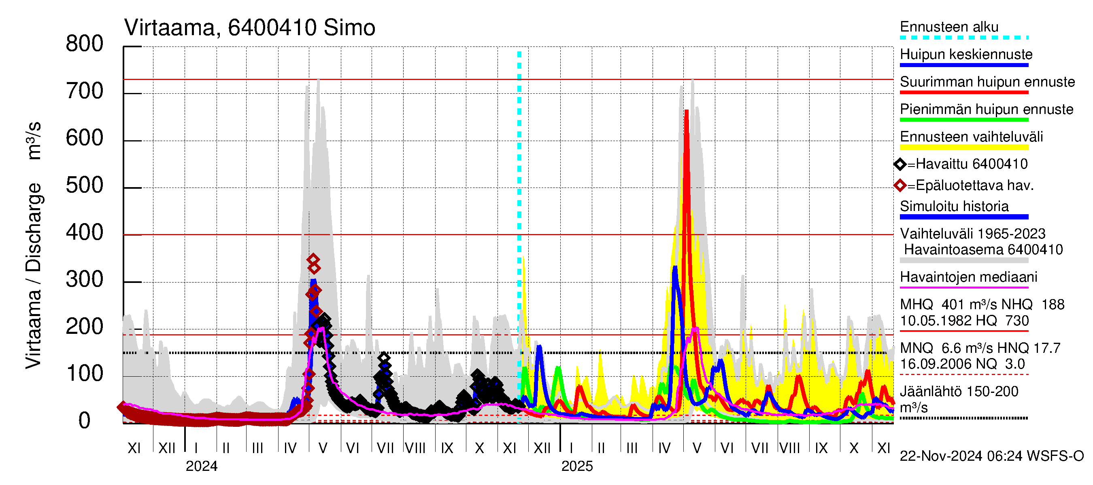
Task: Click grey swatch under 'Havaintoasema 6400410'
Action: (x=964, y=261)
